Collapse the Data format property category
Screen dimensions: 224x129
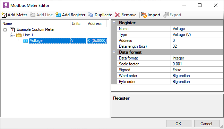[x=114, y=52]
